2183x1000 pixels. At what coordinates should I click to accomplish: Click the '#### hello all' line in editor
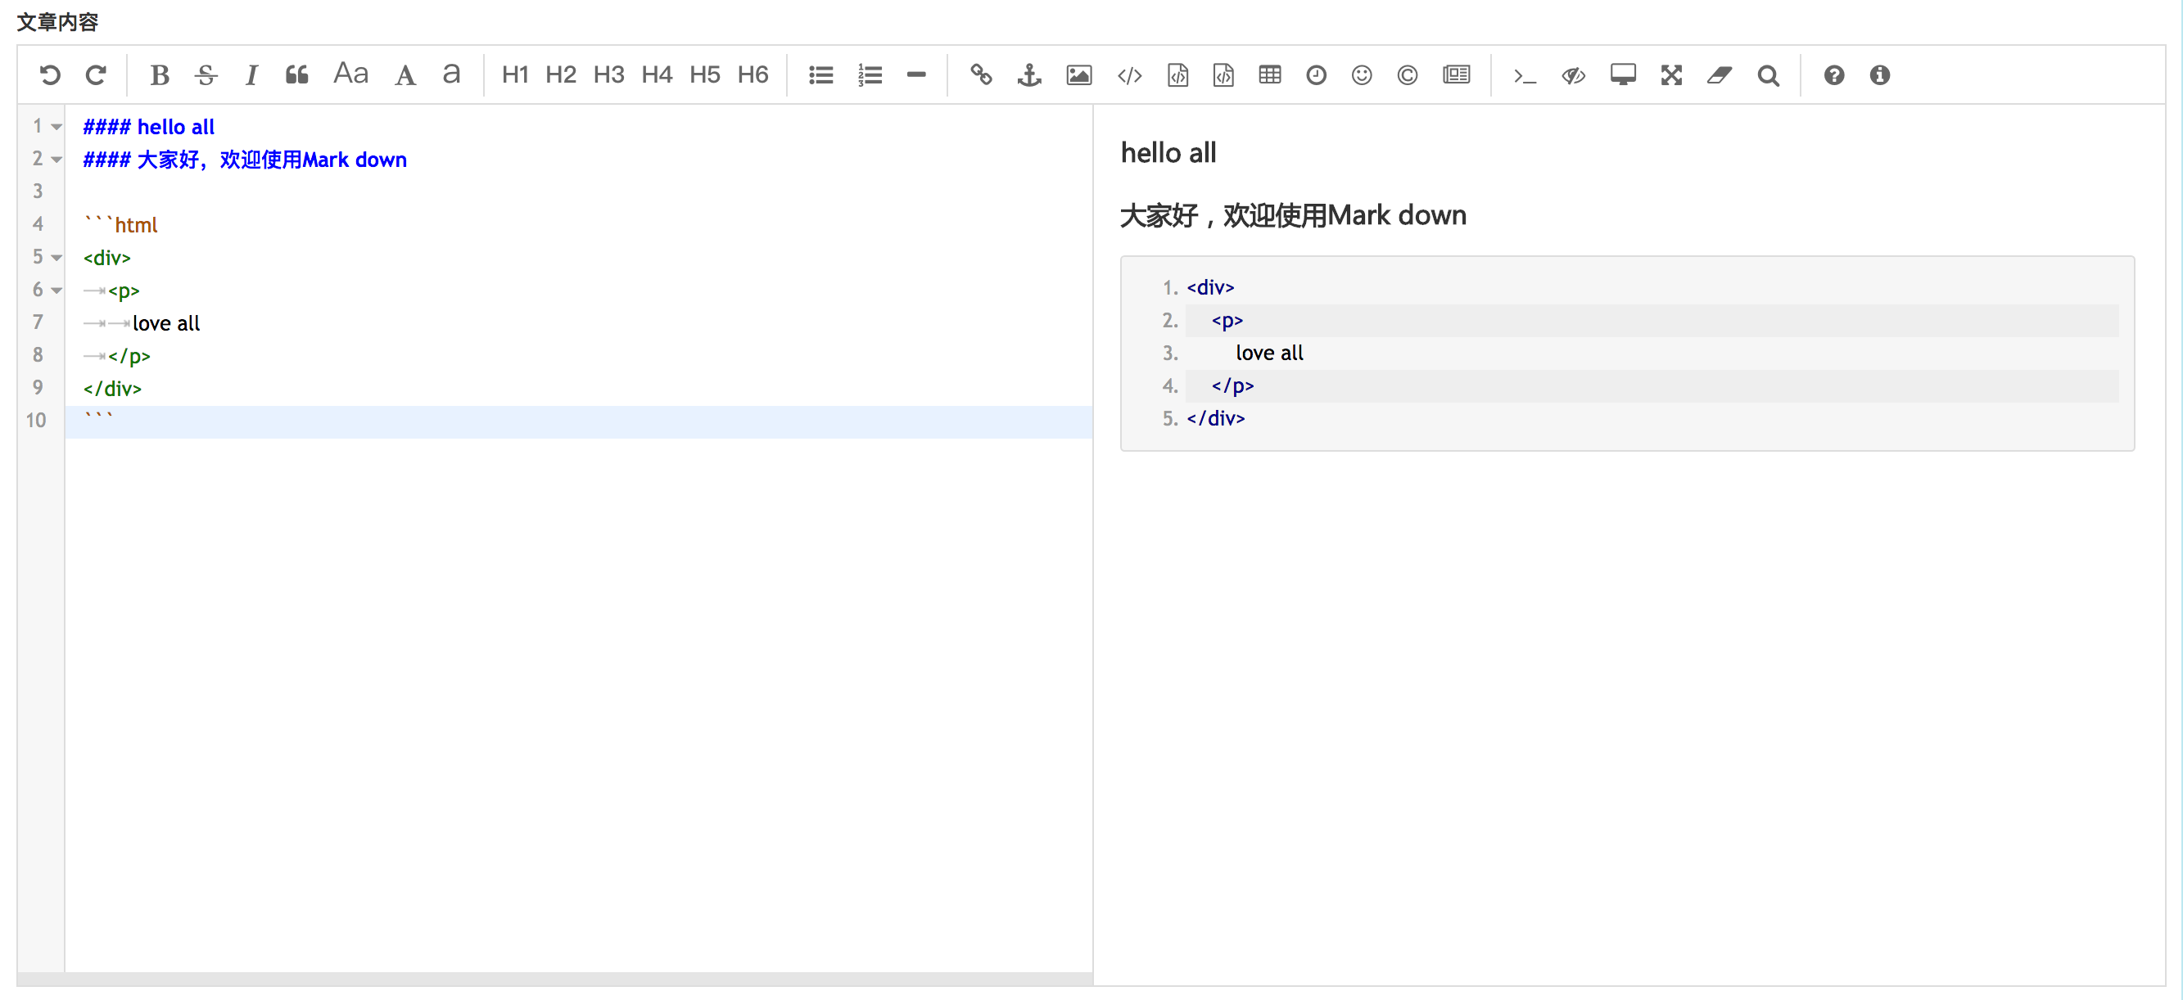(148, 127)
